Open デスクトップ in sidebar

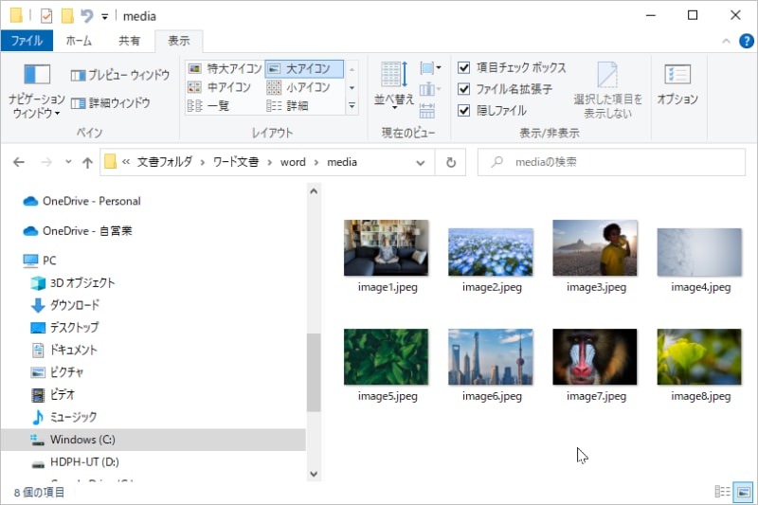click(64, 327)
